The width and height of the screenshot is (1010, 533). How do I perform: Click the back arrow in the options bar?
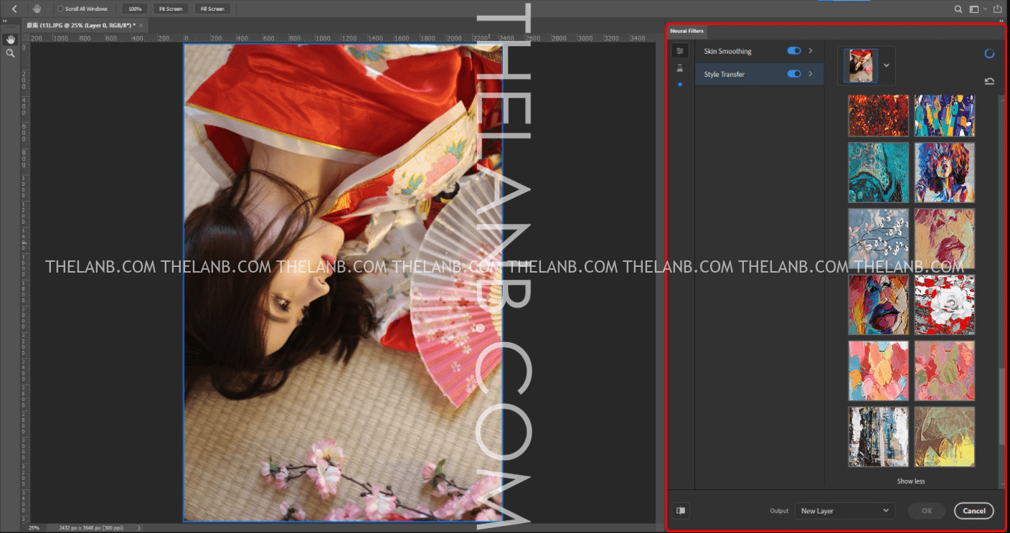tap(14, 9)
